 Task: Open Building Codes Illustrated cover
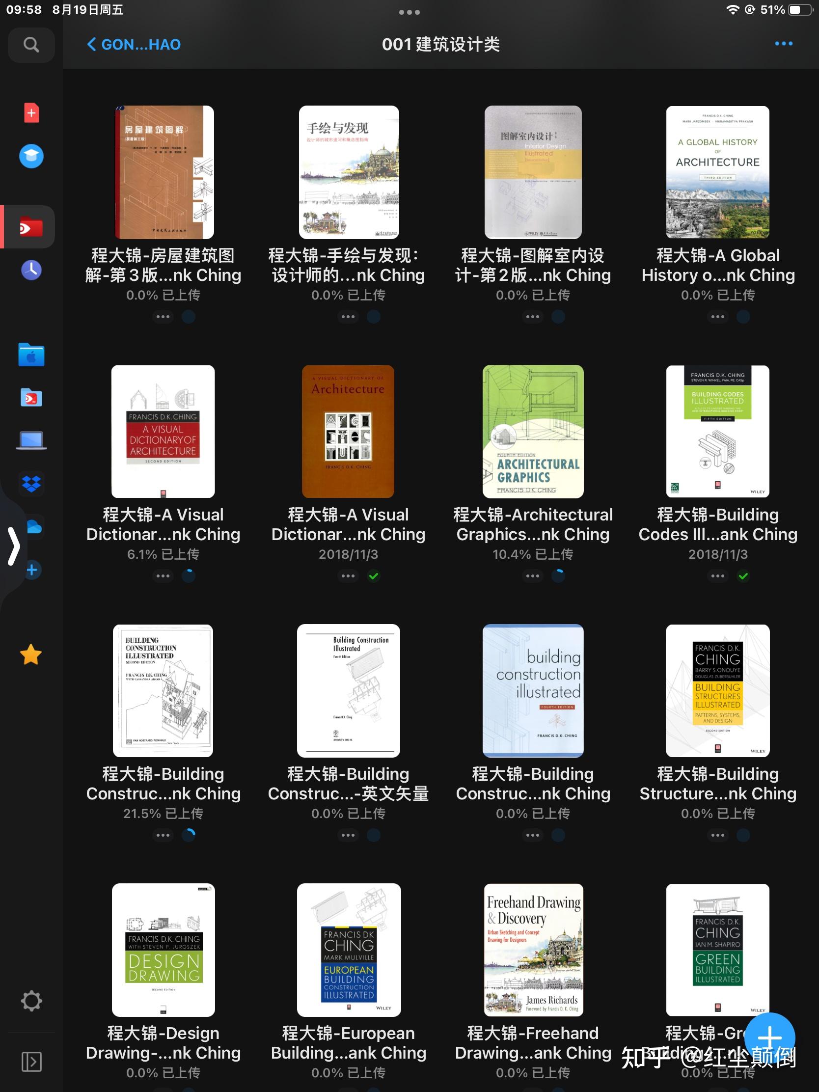[x=718, y=432]
